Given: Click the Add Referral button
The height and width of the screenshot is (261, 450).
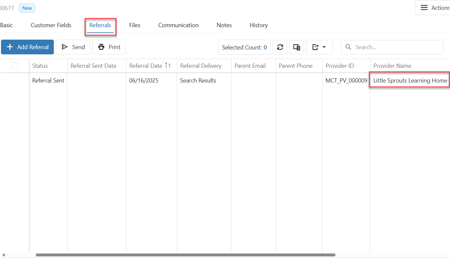Looking at the screenshot, I should 28,47.
